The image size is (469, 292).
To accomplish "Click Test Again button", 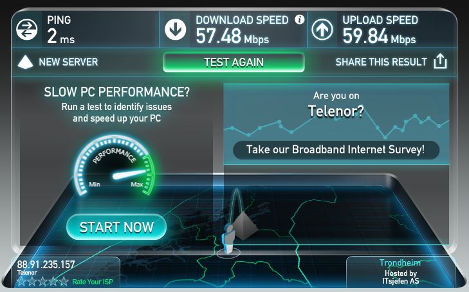I will click(x=234, y=62).
